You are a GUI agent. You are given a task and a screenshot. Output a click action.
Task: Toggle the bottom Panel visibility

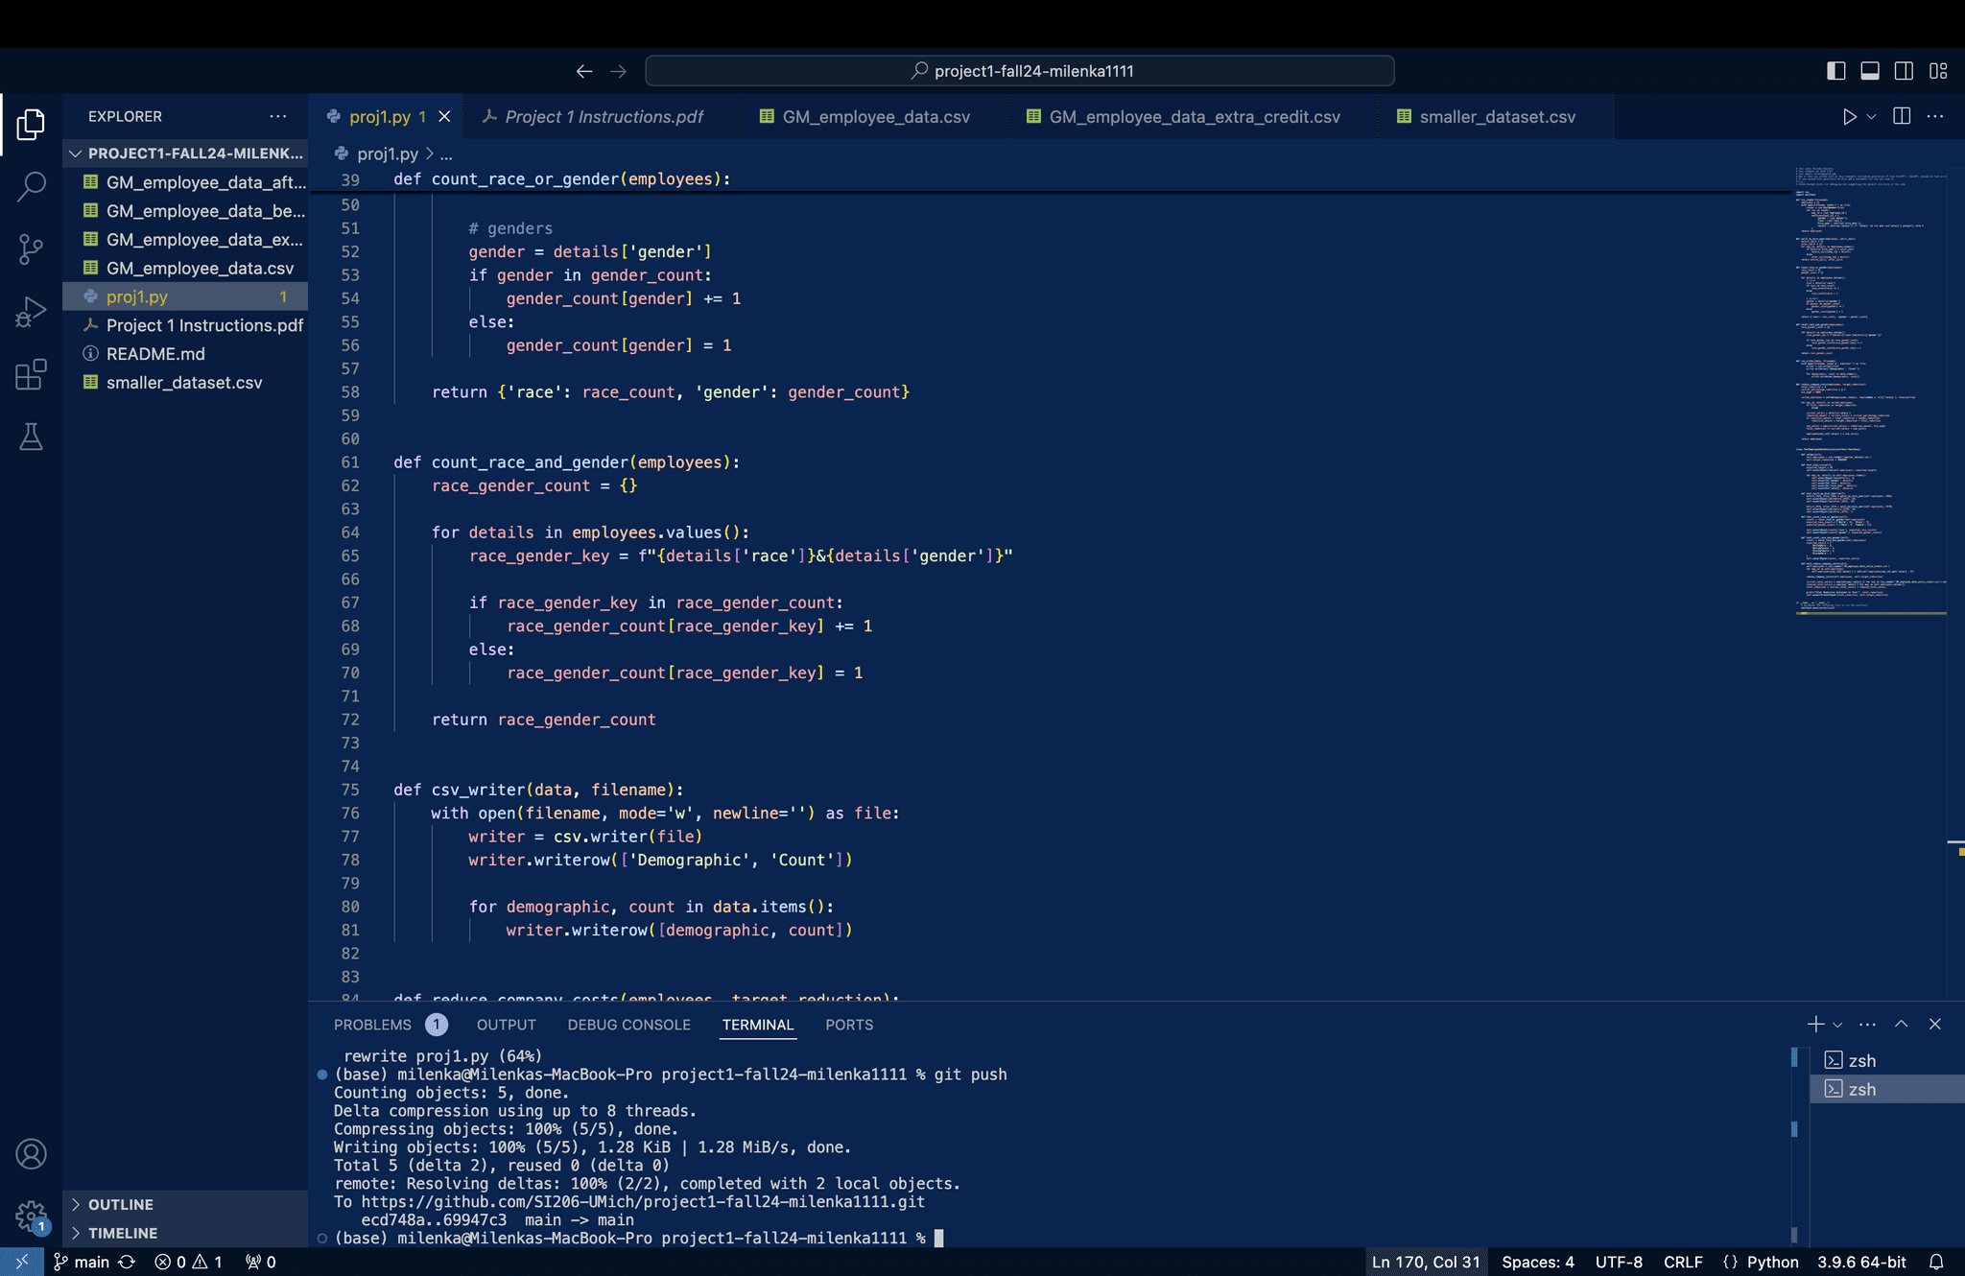coord(1870,71)
